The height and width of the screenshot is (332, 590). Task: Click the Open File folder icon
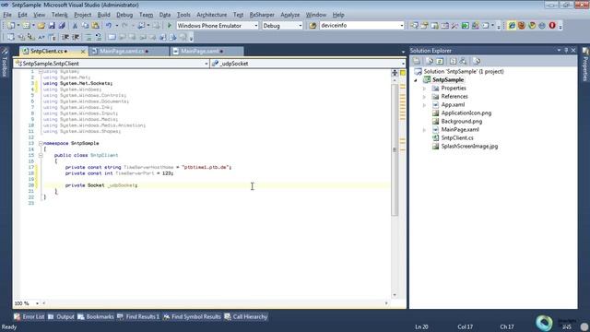tap(41, 26)
